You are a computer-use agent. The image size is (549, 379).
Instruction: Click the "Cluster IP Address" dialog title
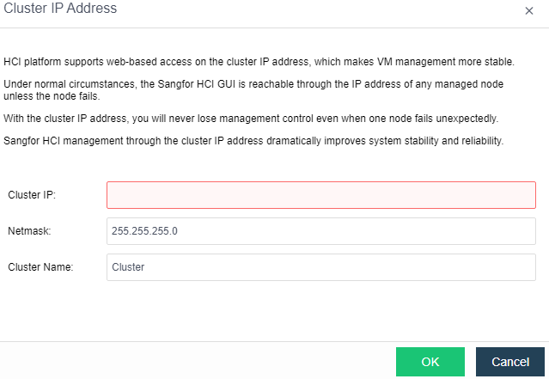[x=61, y=9]
